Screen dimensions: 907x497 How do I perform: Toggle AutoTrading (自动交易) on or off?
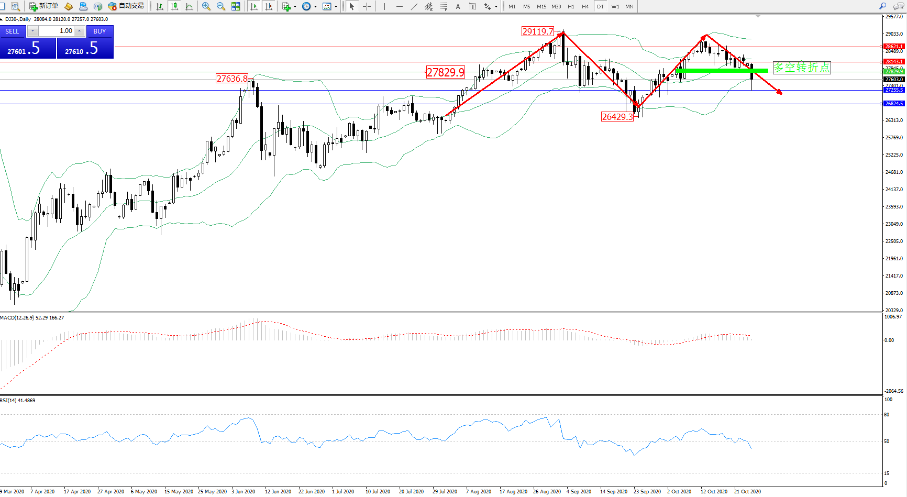click(126, 6)
